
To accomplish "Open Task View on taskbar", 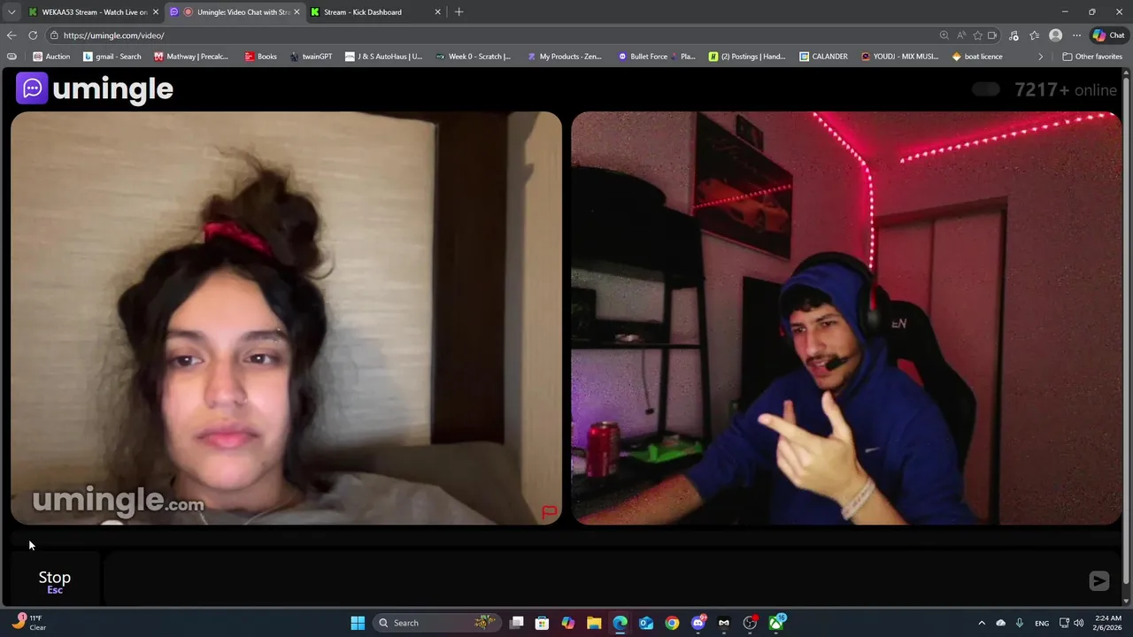I will [x=517, y=623].
